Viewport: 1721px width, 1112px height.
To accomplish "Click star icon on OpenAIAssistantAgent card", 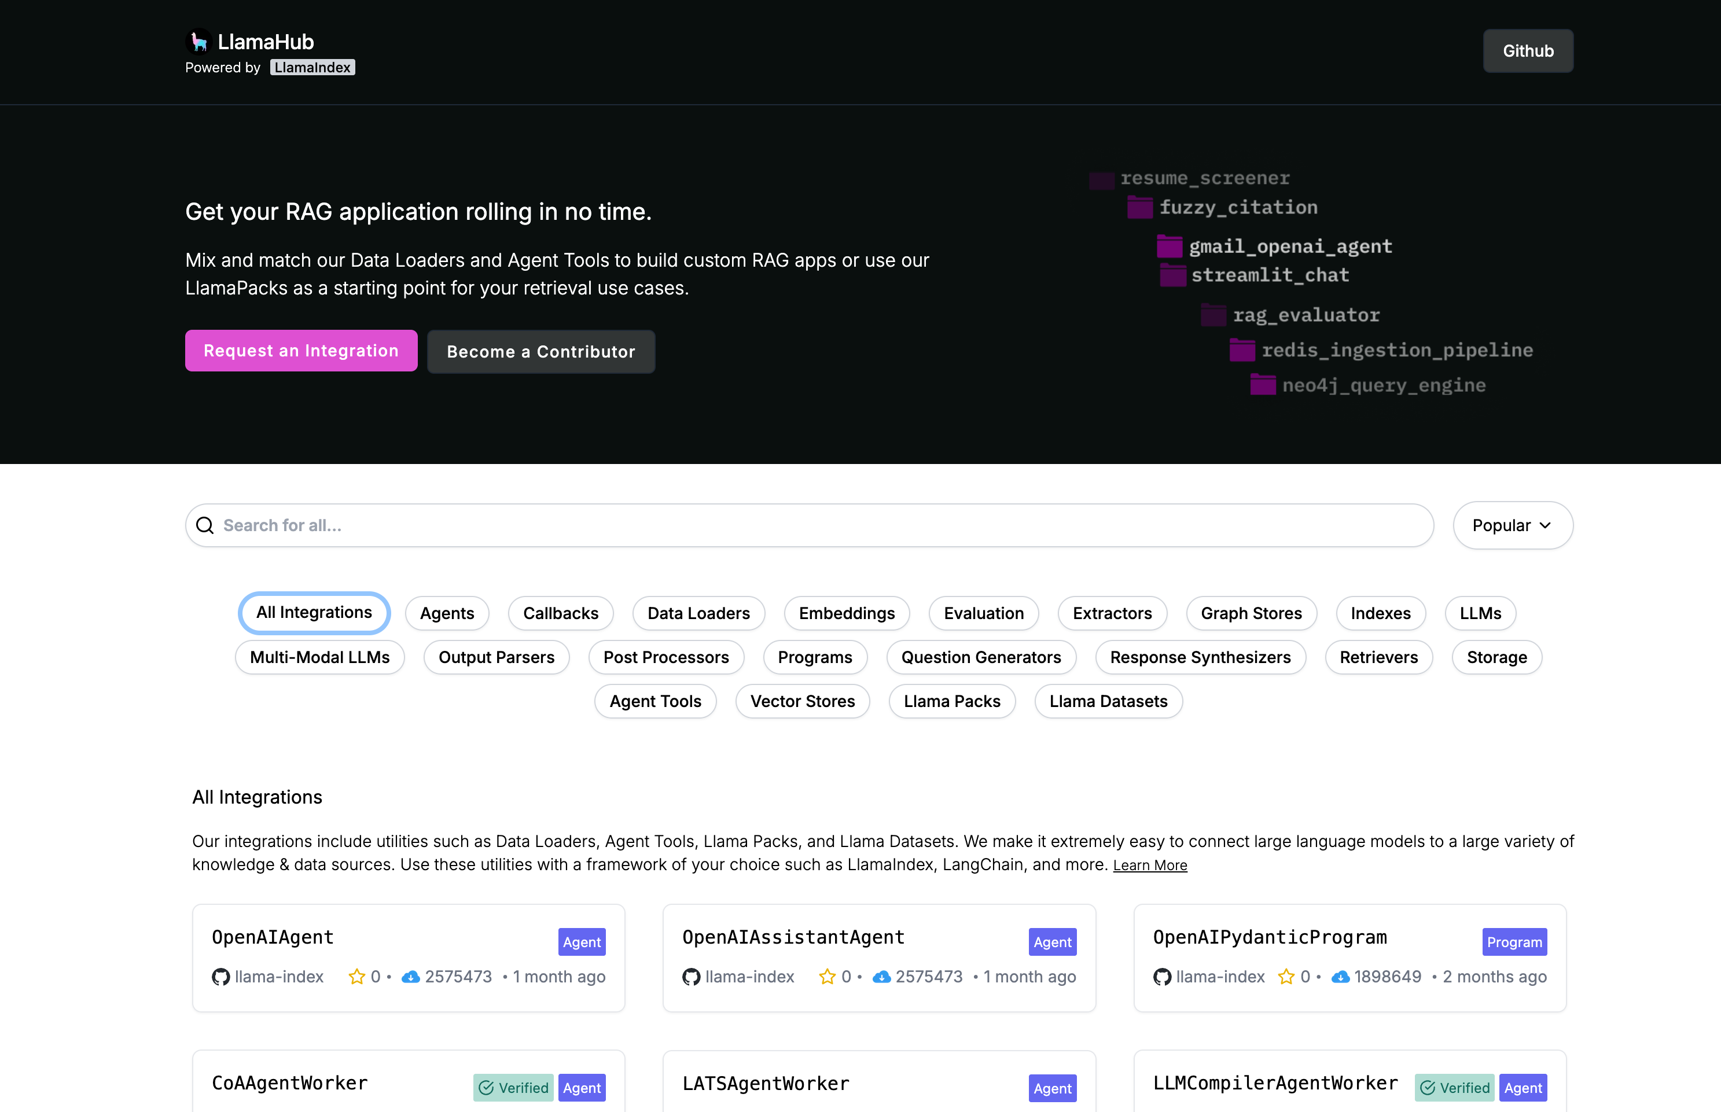I will [x=828, y=976].
